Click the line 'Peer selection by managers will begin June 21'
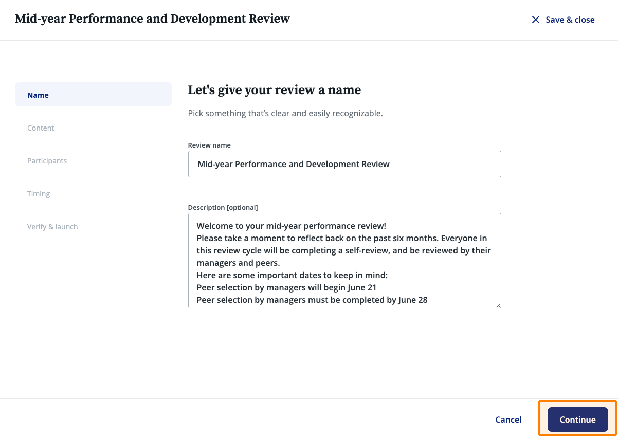The height and width of the screenshot is (437, 618). [286, 287]
